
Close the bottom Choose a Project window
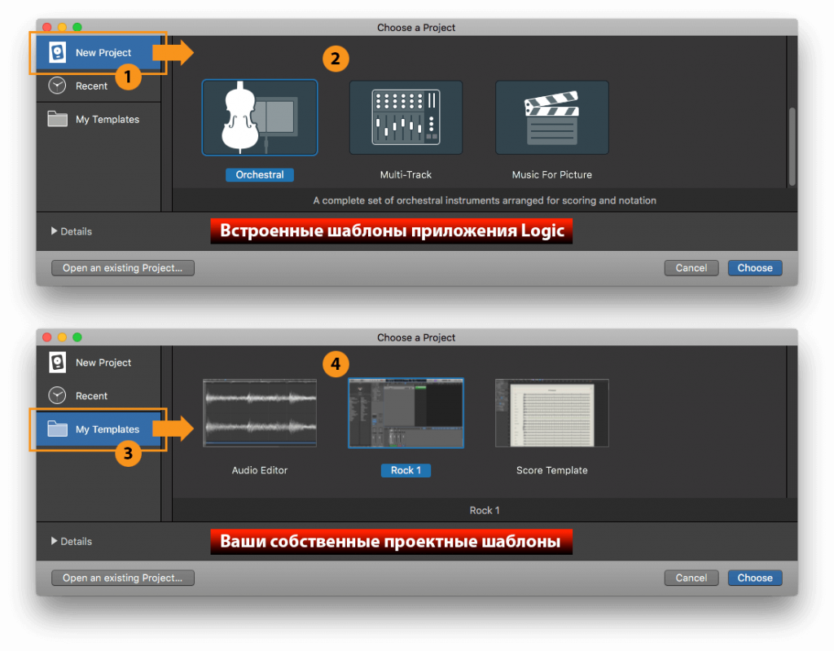point(46,337)
